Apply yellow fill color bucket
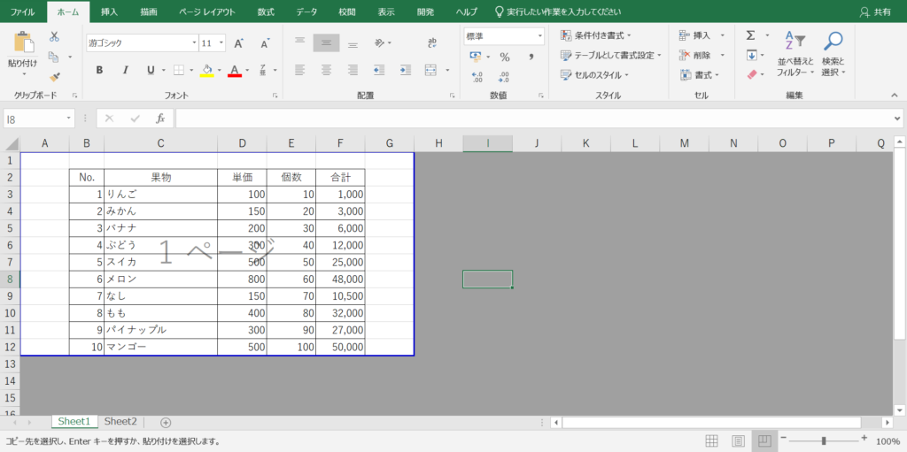The height and width of the screenshot is (452, 907). pos(206,70)
